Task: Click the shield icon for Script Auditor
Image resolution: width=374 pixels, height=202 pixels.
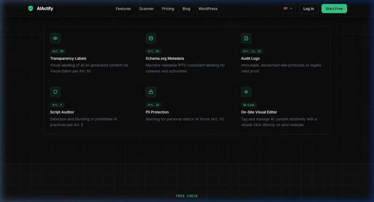Action: click(x=55, y=92)
